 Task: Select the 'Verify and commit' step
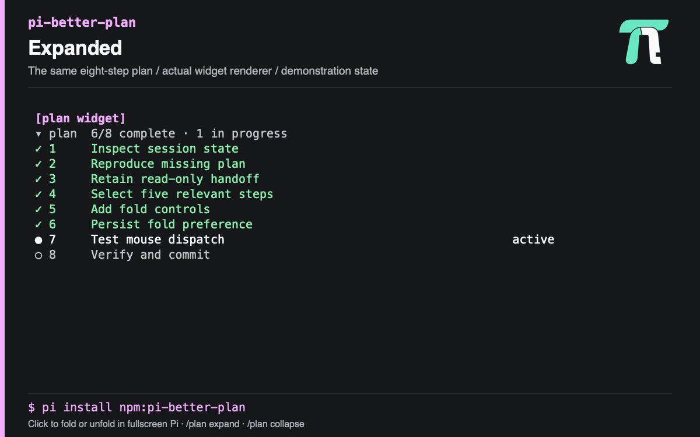[150, 255]
